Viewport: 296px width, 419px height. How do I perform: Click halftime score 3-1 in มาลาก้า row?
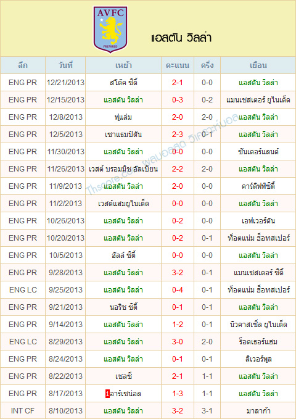click(x=207, y=411)
